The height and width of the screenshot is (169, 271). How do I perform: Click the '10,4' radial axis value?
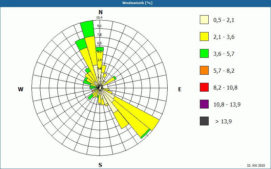(99, 18)
